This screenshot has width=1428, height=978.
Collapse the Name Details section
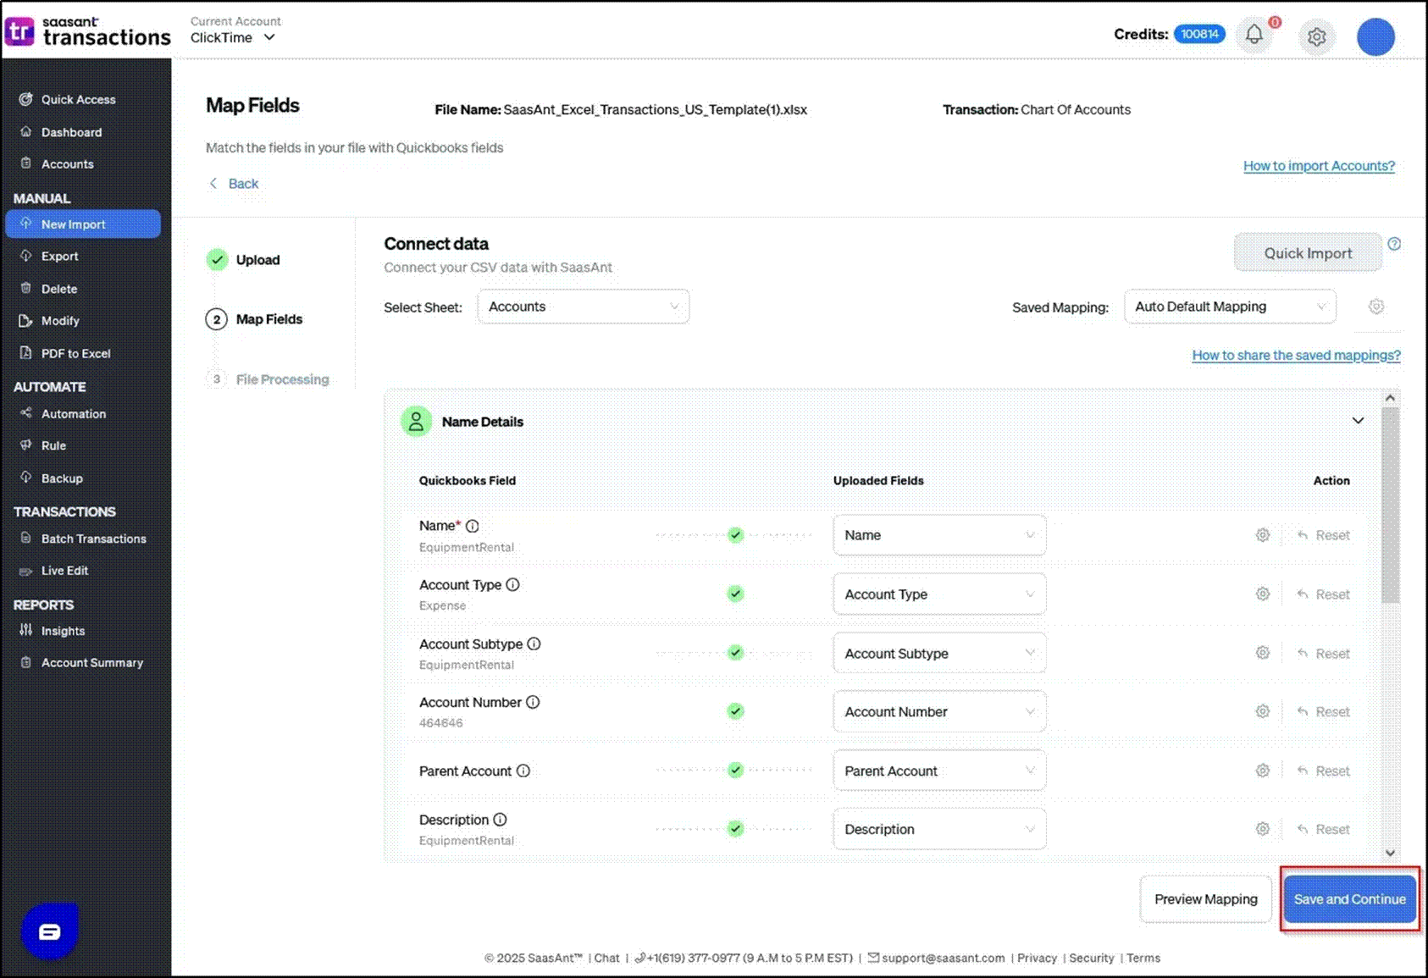[x=1358, y=421]
